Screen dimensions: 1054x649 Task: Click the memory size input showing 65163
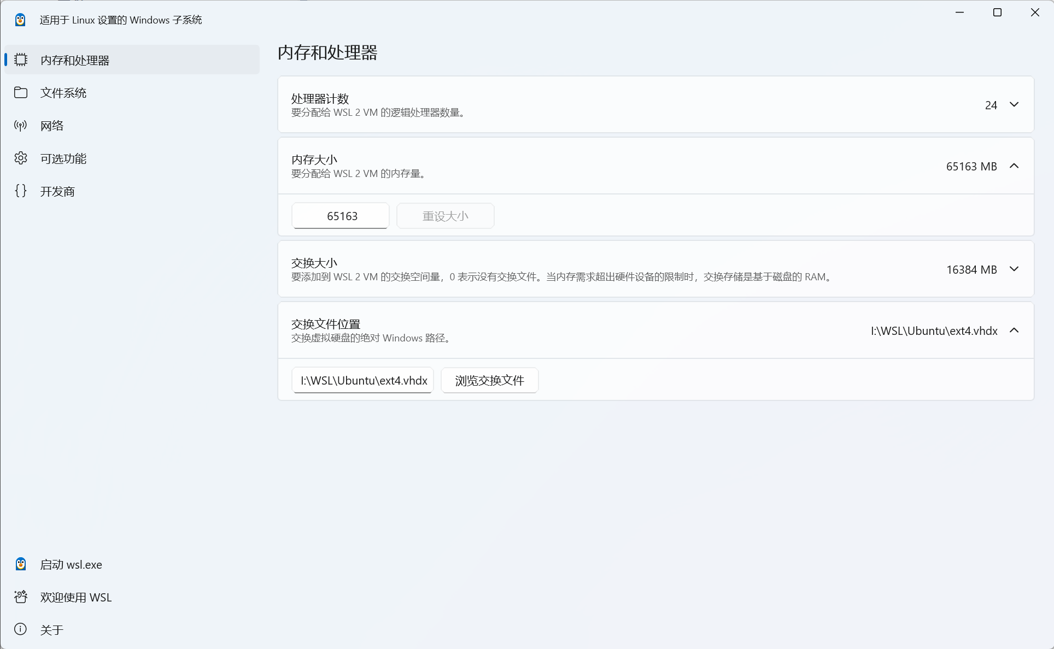coord(340,216)
